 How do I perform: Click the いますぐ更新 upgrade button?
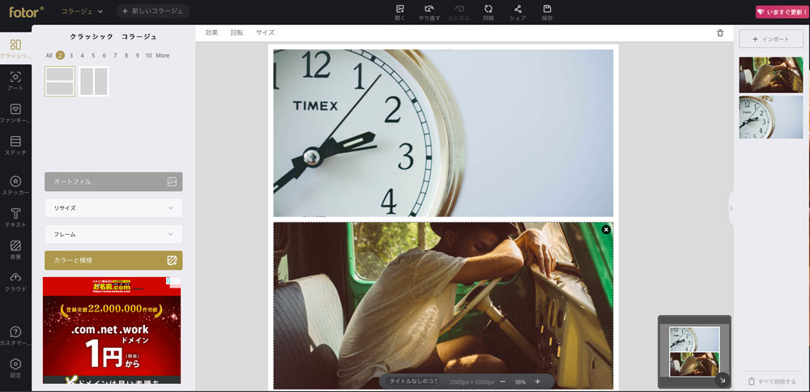click(x=781, y=12)
